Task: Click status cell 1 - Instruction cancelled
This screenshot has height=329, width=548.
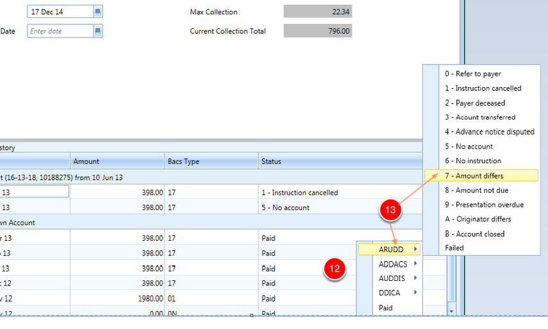Action: pos(340,193)
